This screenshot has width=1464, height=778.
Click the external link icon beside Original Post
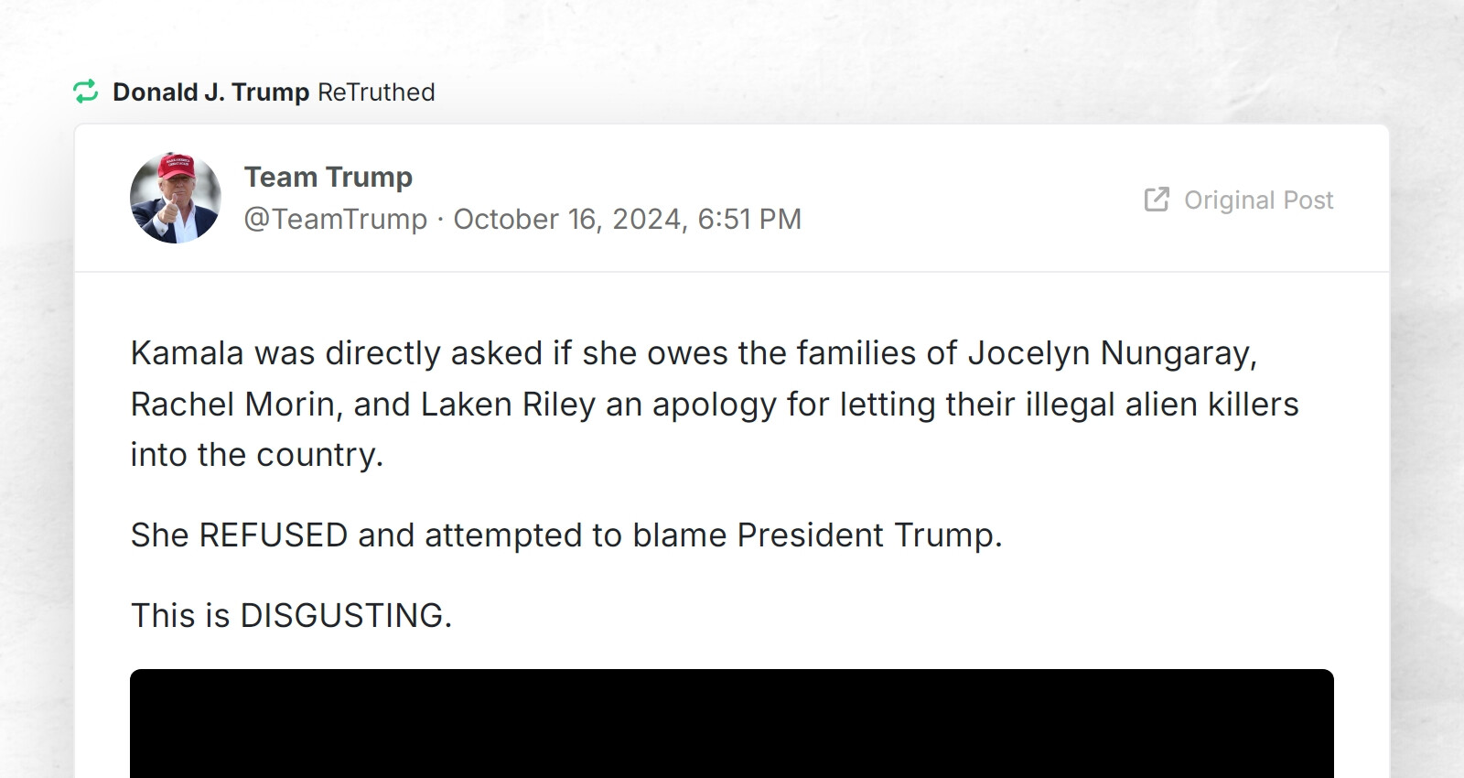[1157, 200]
